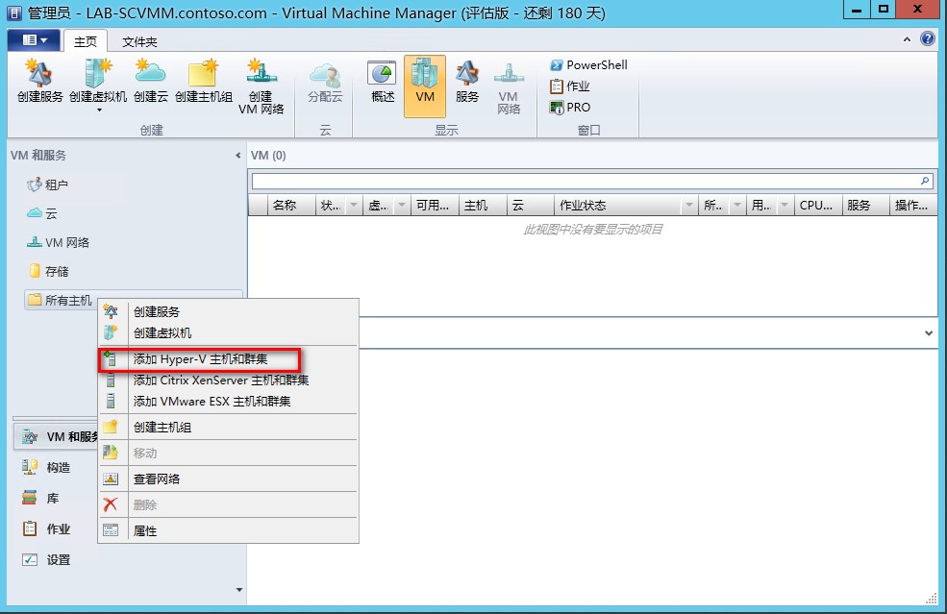Screen dimensions: 947x614
Task: Choose 添加 Hyper-V 主机和群集 in the context menu
Action: point(228,359)
